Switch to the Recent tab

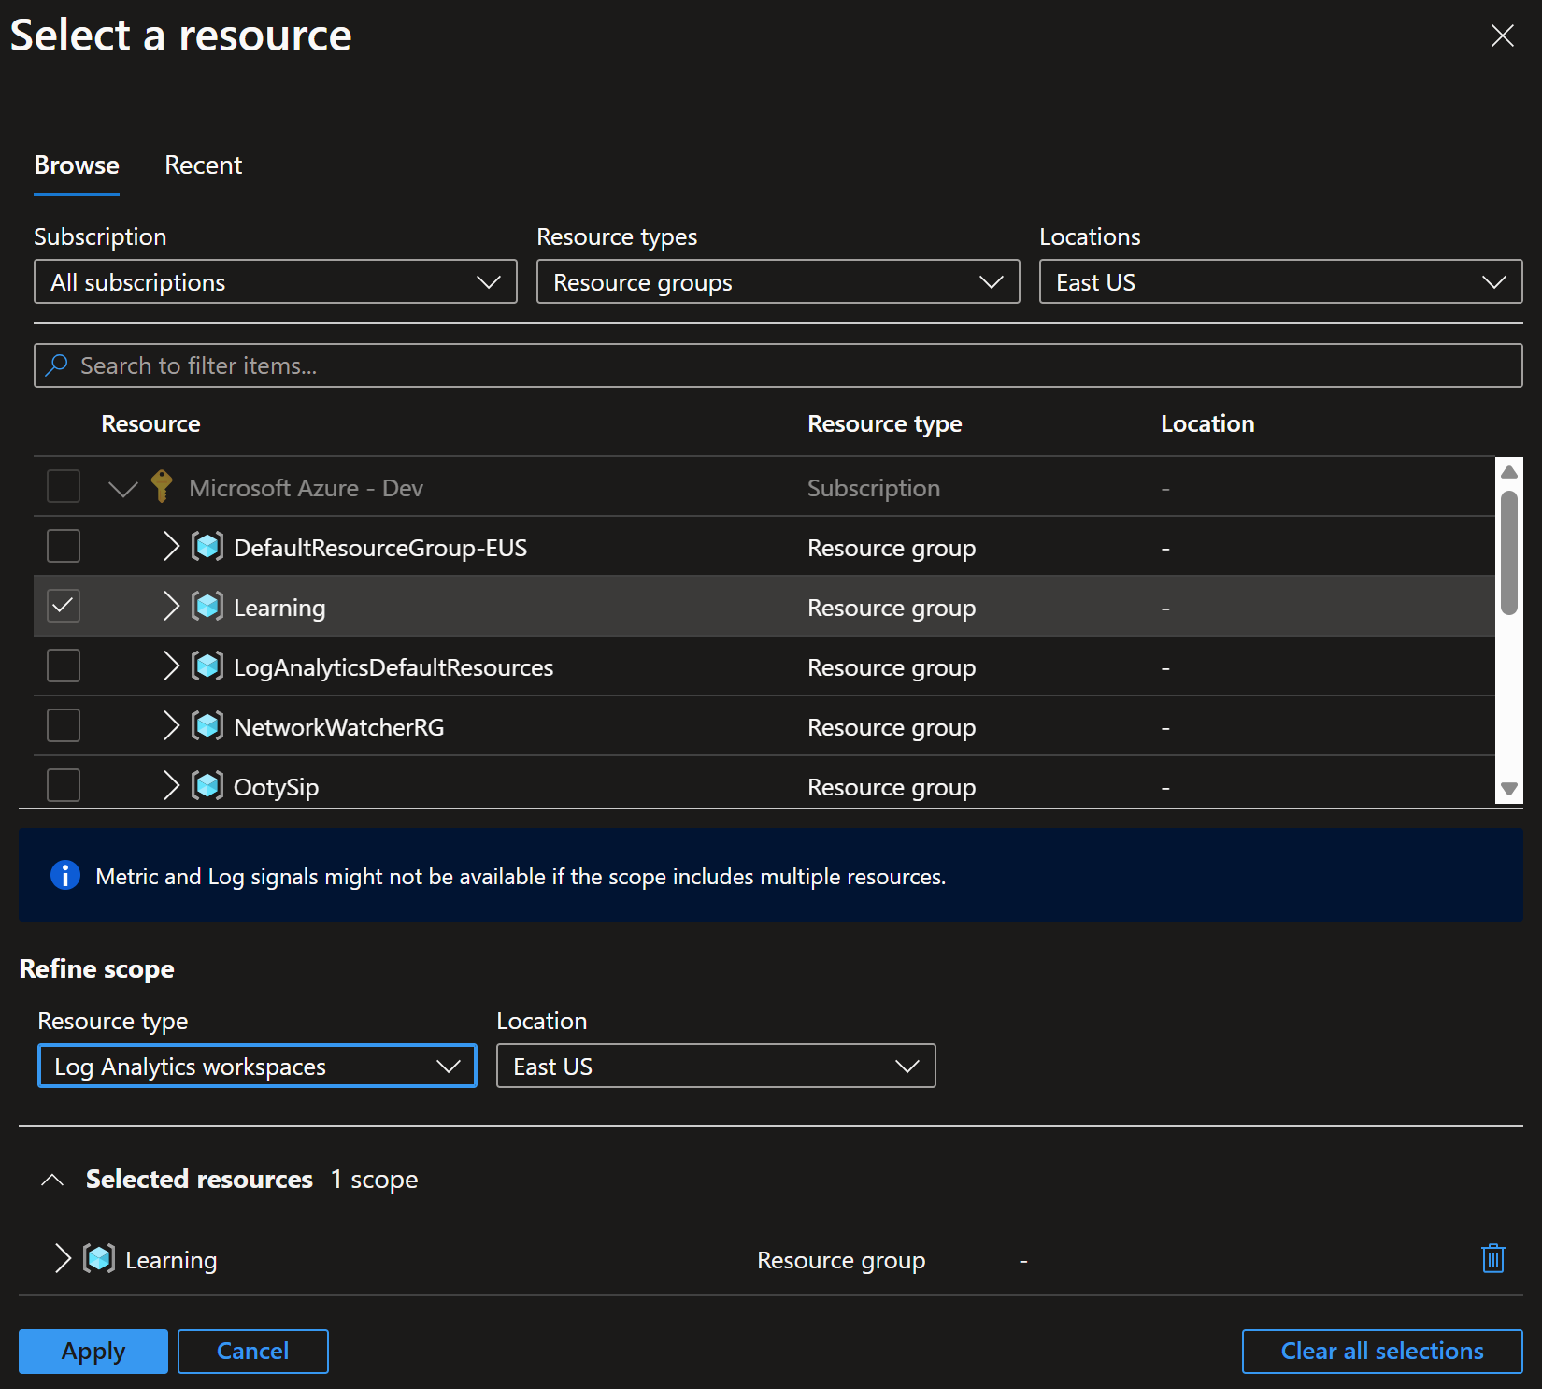point(203,165)
